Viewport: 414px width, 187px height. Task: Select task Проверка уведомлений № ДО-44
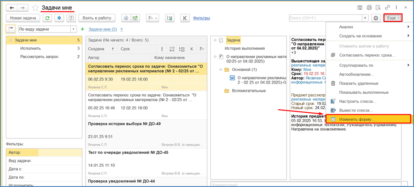point(146,182)
